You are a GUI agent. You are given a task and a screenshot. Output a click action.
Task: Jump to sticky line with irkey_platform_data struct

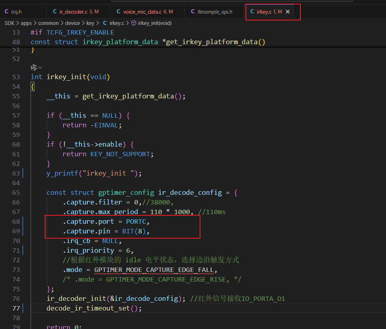[x=148, y=42]
